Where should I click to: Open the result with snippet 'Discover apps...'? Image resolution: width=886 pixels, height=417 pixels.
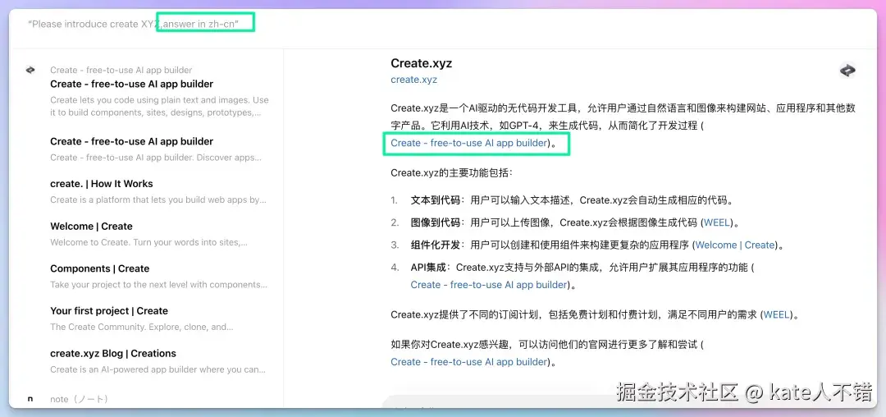coord(131,141)
